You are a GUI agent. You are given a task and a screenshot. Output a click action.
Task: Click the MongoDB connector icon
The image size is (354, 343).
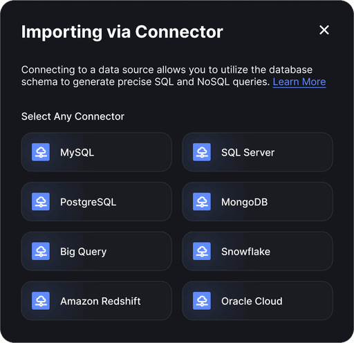point(202,202)
